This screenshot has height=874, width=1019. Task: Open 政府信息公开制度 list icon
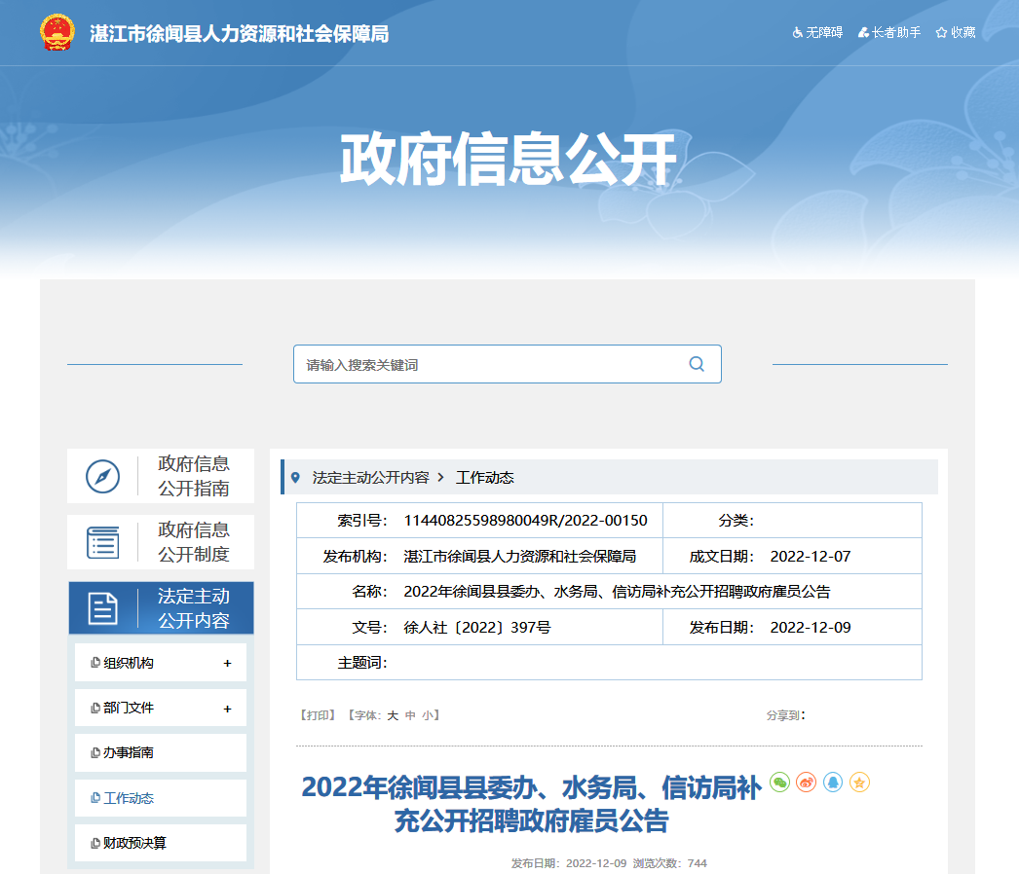103,542
